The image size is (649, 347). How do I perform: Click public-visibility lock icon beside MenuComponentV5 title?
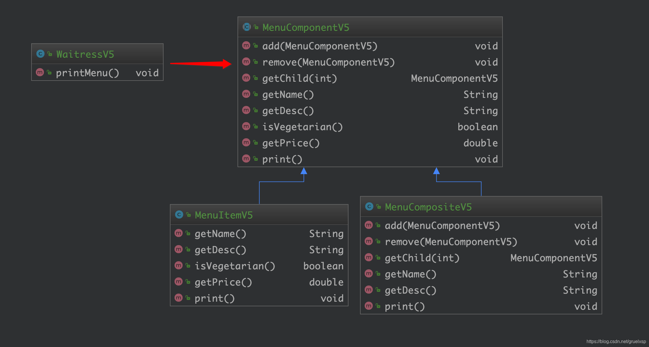point(256,27)
